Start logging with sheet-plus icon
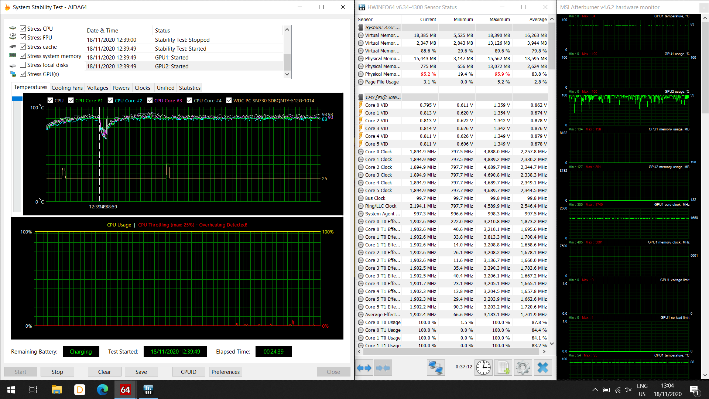This screenshot has height=399, width=709. (x=503, y=368)
